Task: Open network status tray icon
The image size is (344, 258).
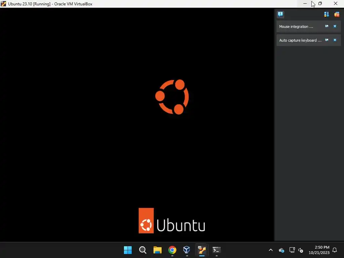Action: 292,250
